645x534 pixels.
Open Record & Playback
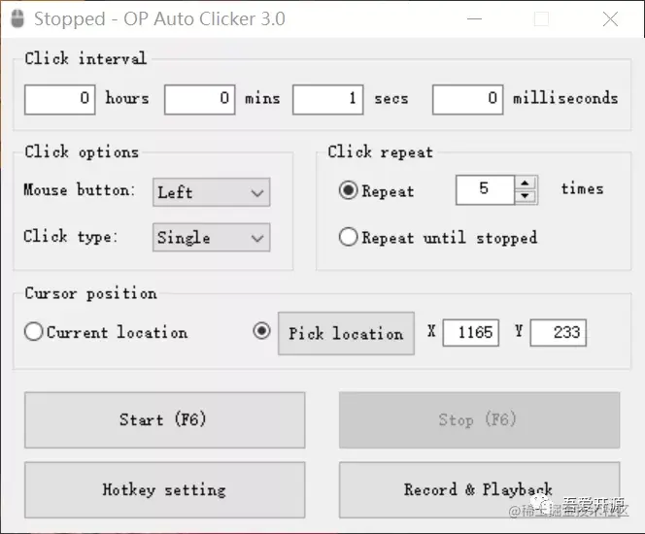pyautogui.click(x=479, y=489)
